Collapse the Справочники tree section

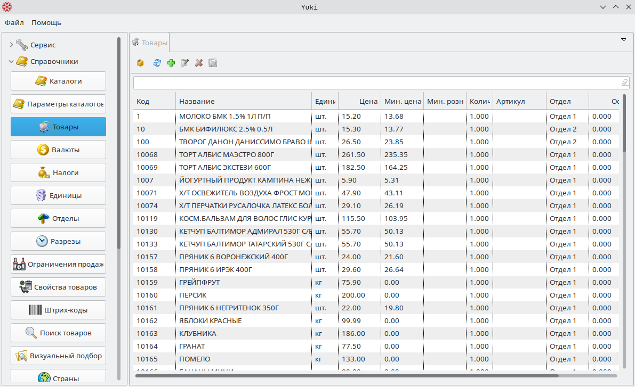(x=11, y=62)
